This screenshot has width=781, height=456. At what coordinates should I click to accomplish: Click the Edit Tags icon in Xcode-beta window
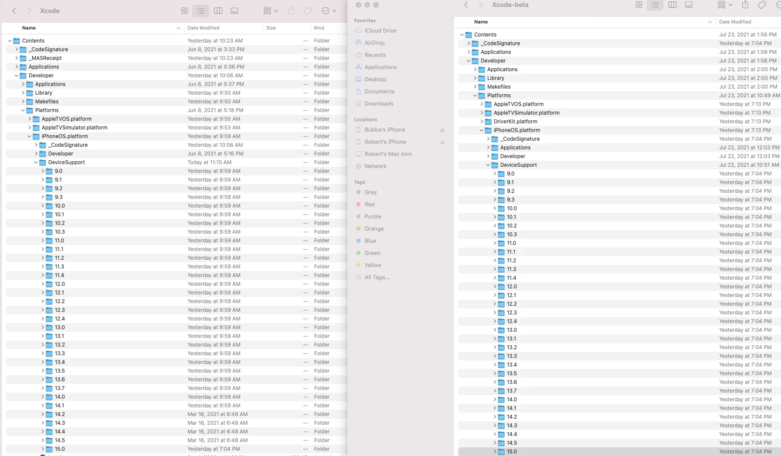(x=762, y=5)
